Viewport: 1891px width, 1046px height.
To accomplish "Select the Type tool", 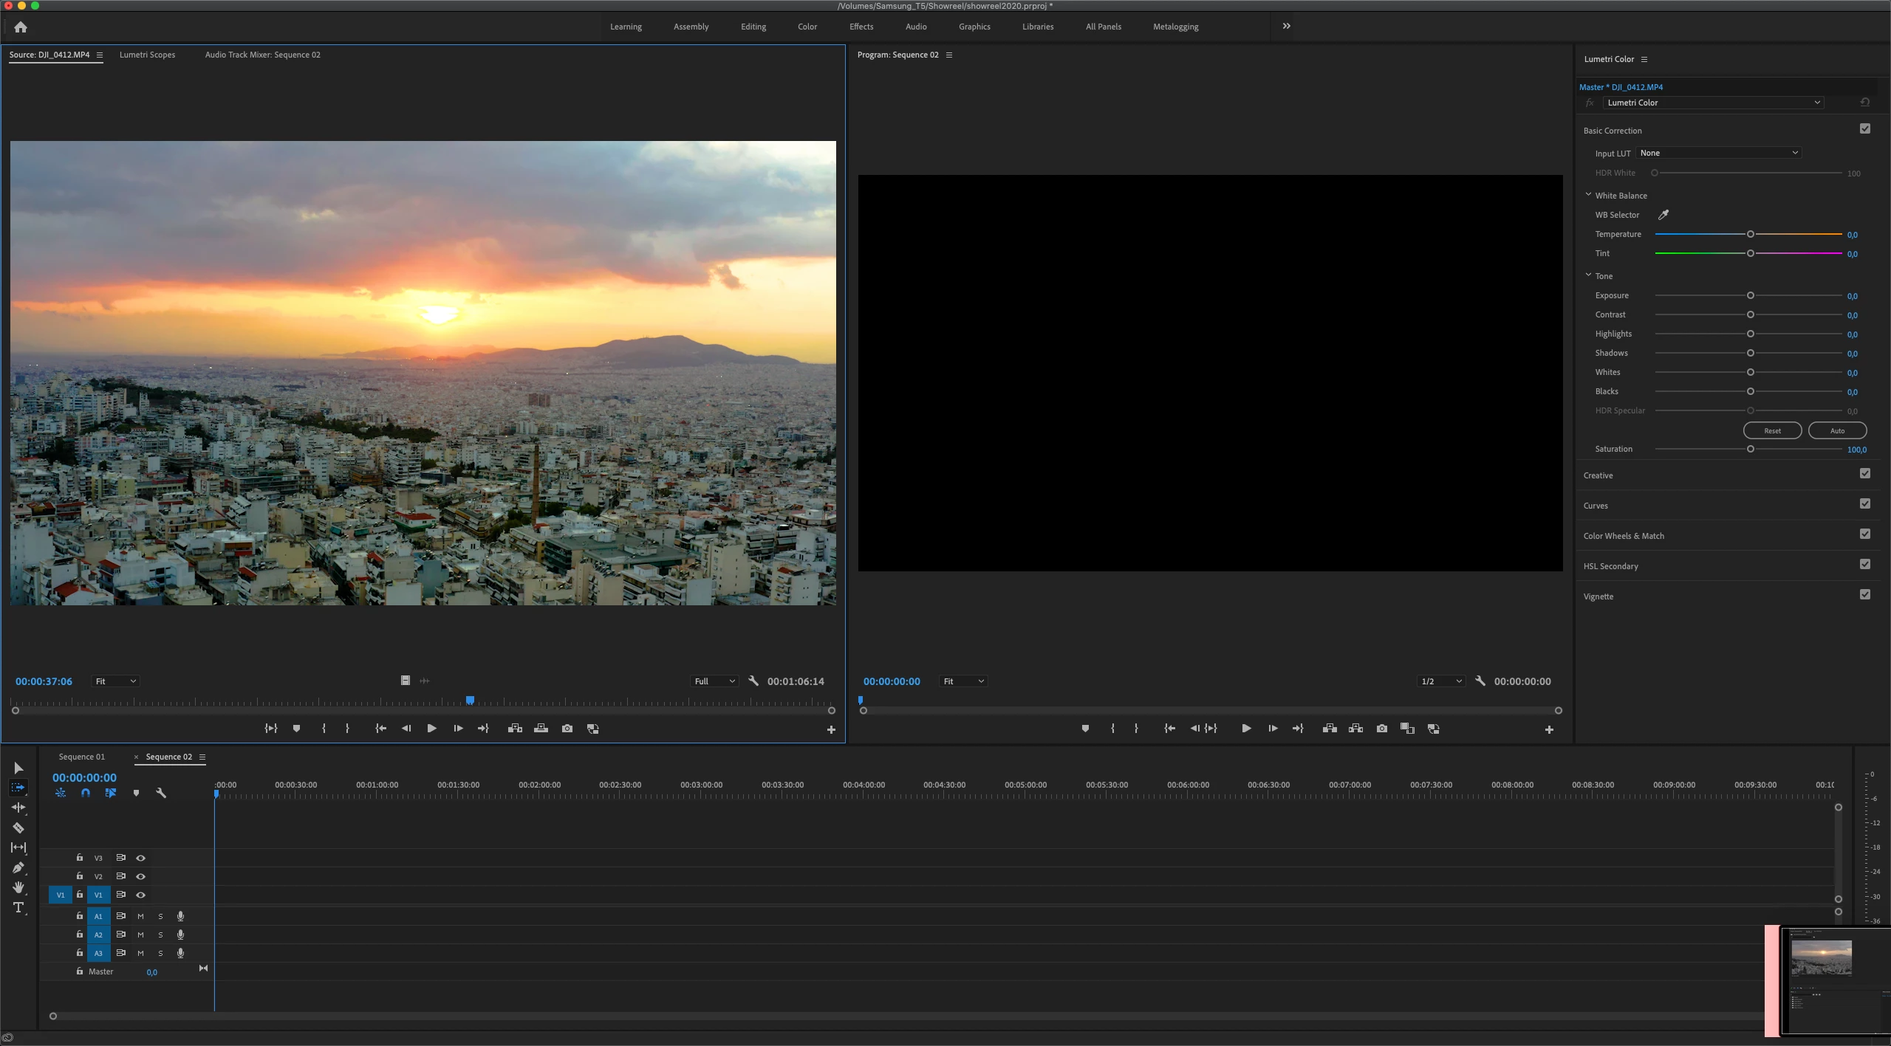I will pos(18,907).
